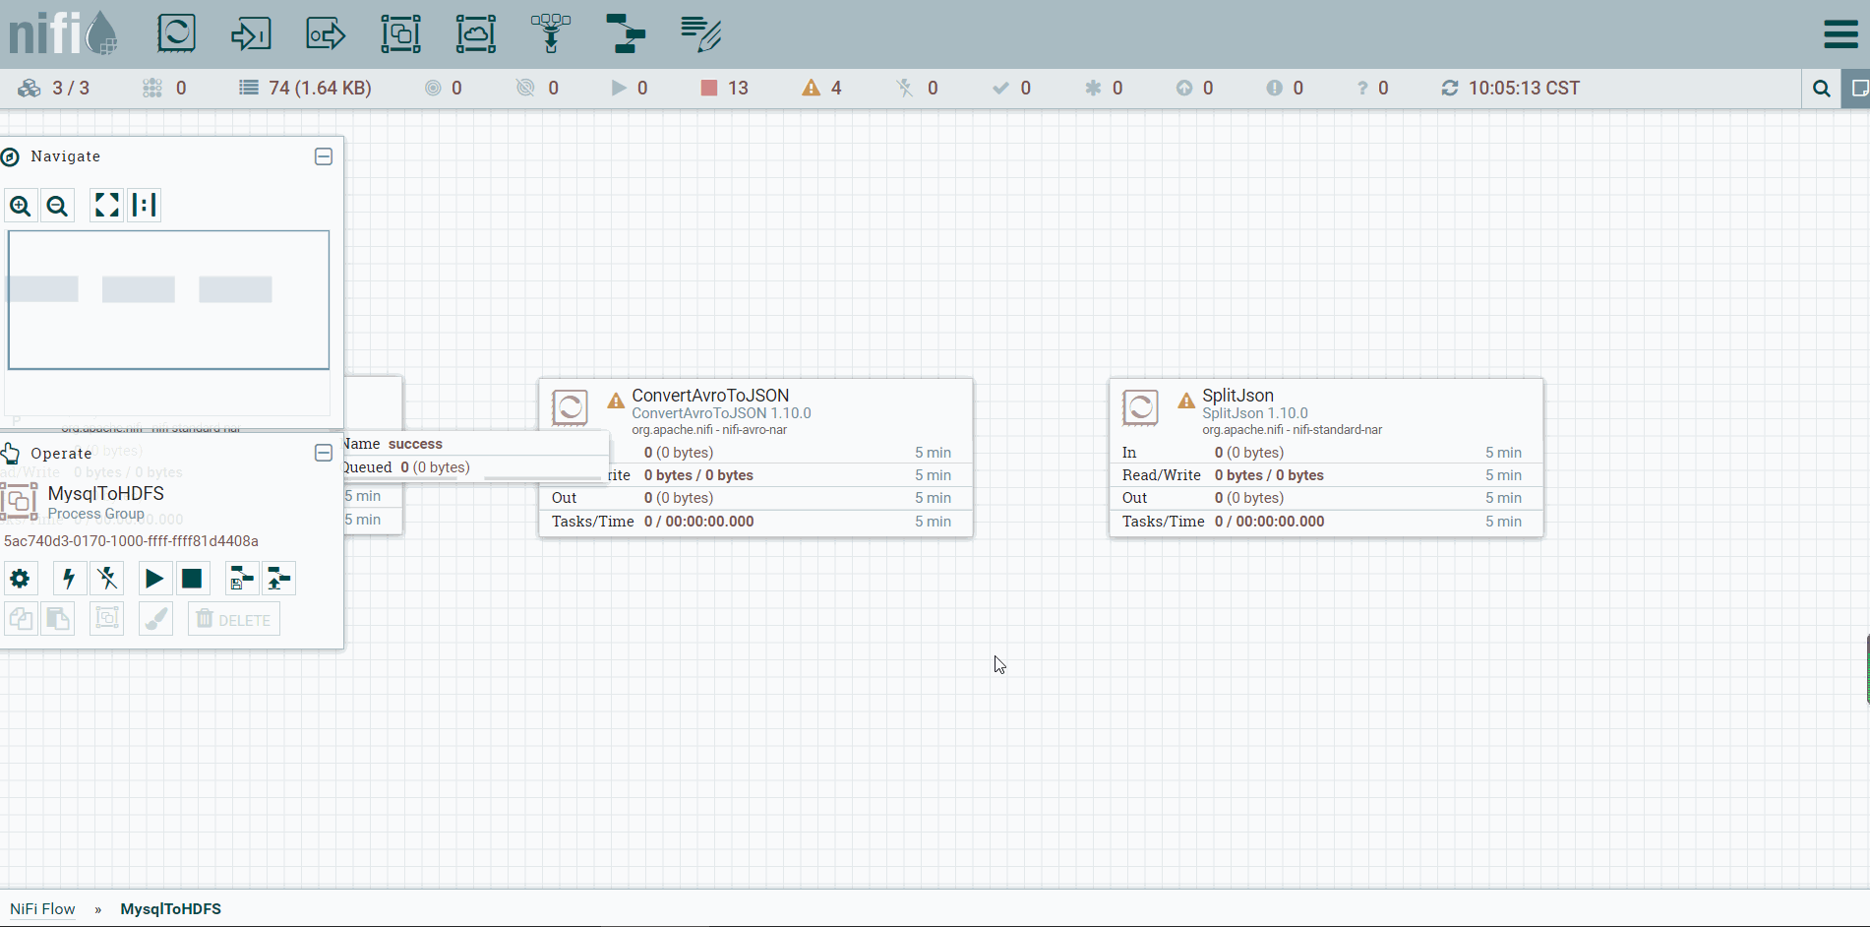This screenshot has width=1870, height=927.
Task: Start the process group with the play button
Action: coord(154,579)
